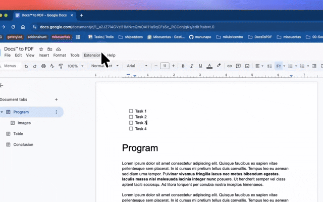Open bulleted list style arrow
Image resolution: width=323 pixels, height=202 pixels.
point(296,66)
